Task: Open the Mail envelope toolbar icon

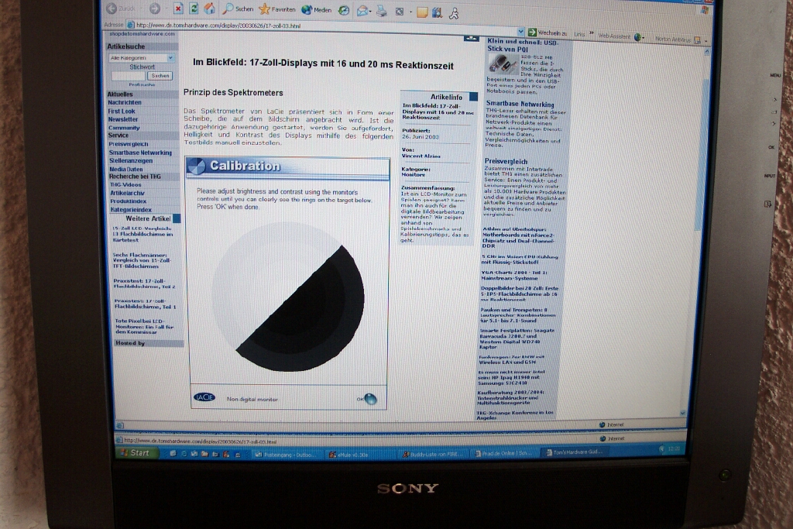Action: (x=362, y=10)
